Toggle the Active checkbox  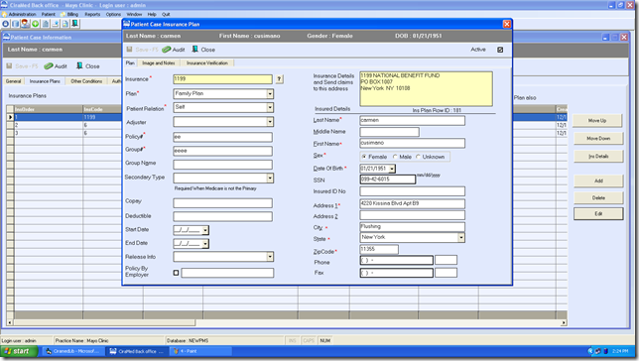[x=500, y=50]
